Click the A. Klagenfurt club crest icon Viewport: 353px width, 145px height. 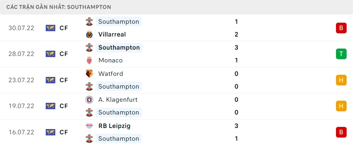click(89, 100)
